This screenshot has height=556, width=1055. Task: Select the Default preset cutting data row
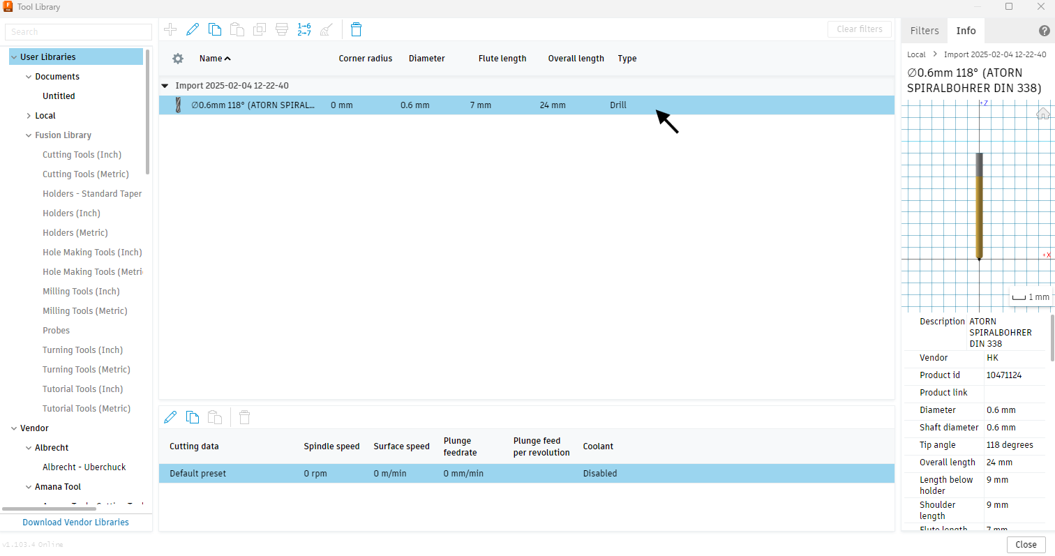(x=527, y=474)
